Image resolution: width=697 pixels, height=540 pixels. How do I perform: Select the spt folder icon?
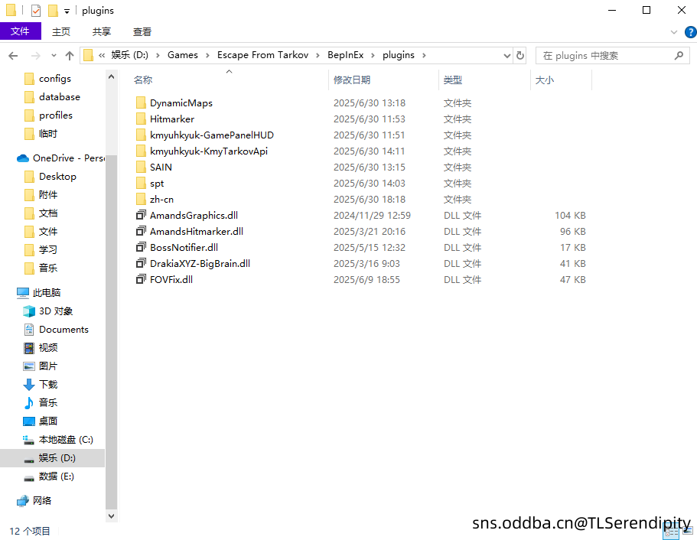tap(141, 183)
